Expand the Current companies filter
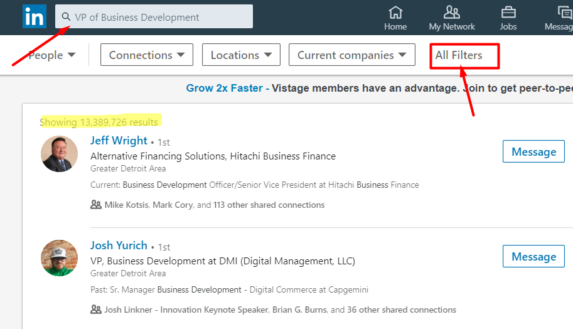 (352, 55)
